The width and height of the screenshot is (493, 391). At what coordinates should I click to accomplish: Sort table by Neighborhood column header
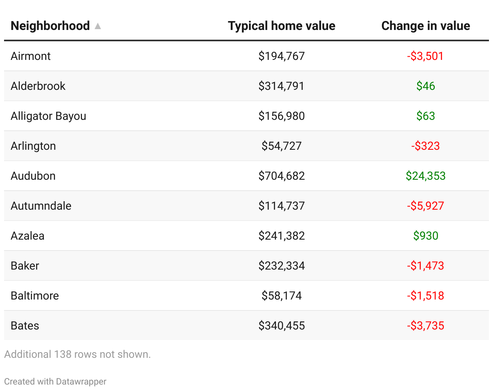[50, 26]
